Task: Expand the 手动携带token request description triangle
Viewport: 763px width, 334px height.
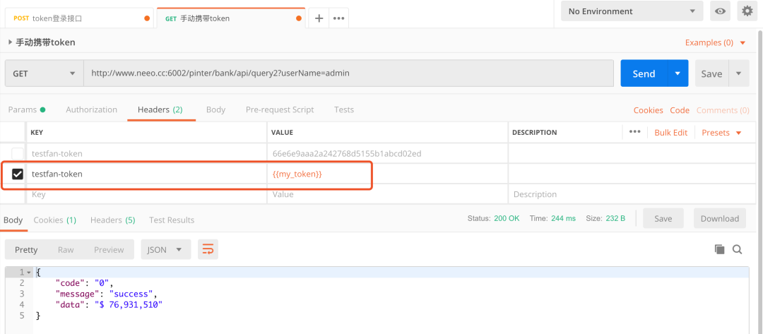Action: [10, 43]
